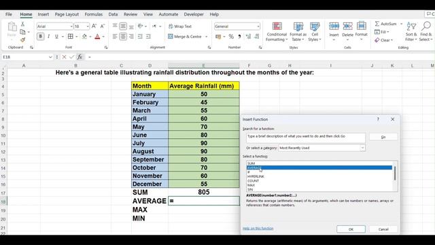Apply the fill color bucket icon
Viewport: 435px width, 245px height.
tap(84, 36)
